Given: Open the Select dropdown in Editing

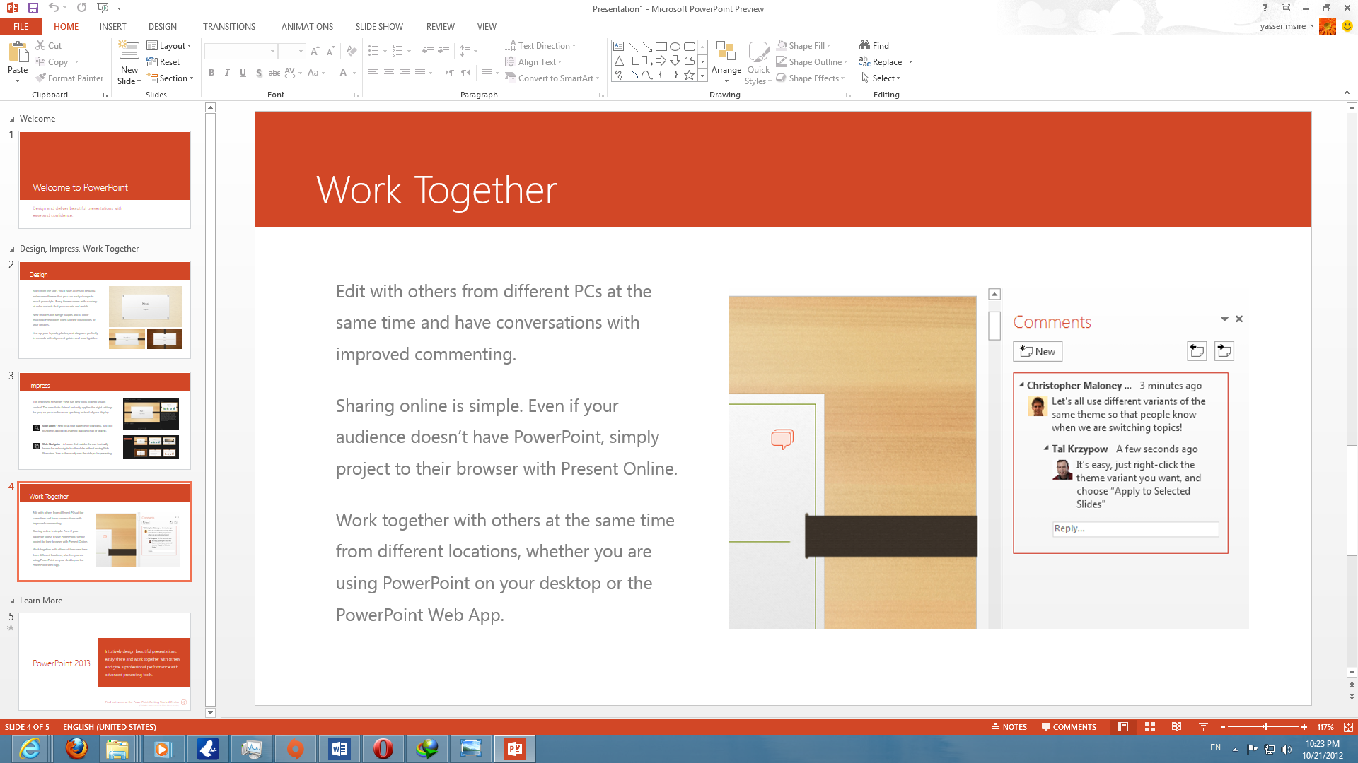Looking at the screenshot, I should coord(881,78).
